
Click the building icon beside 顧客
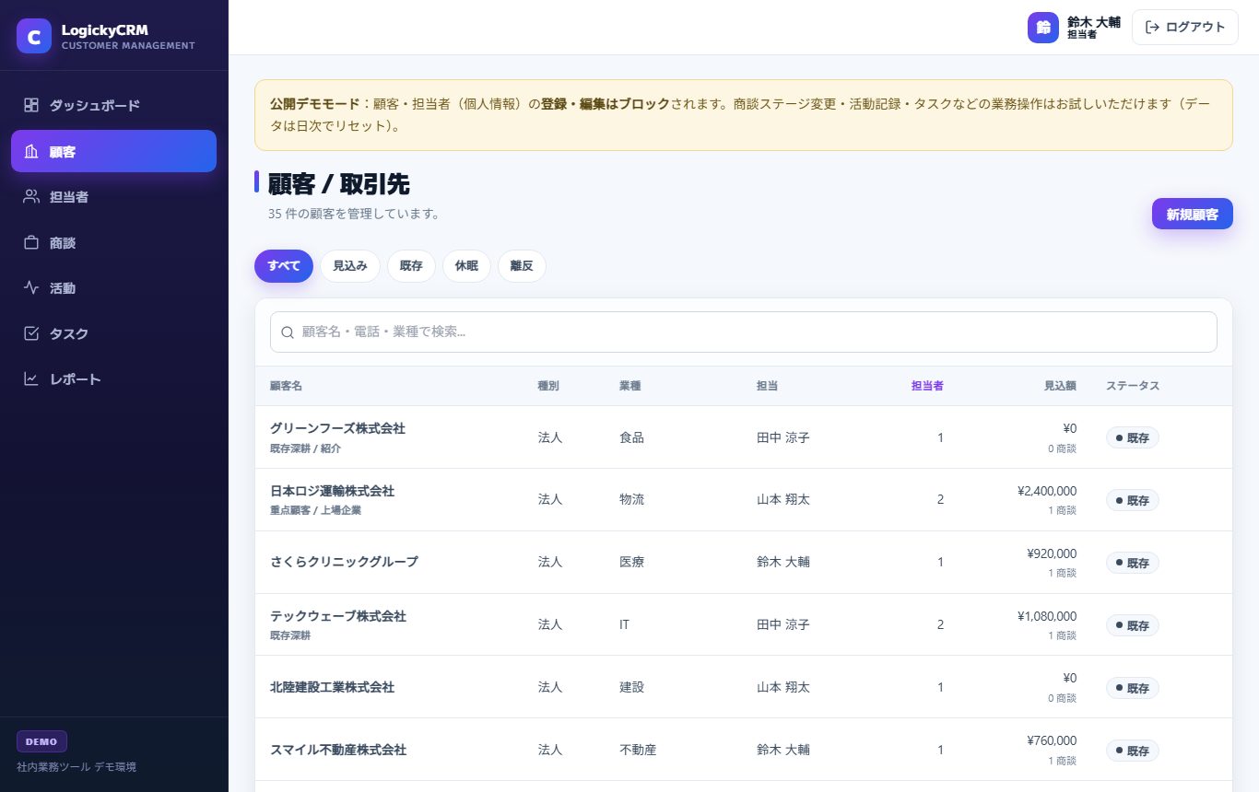coord(31,151)
